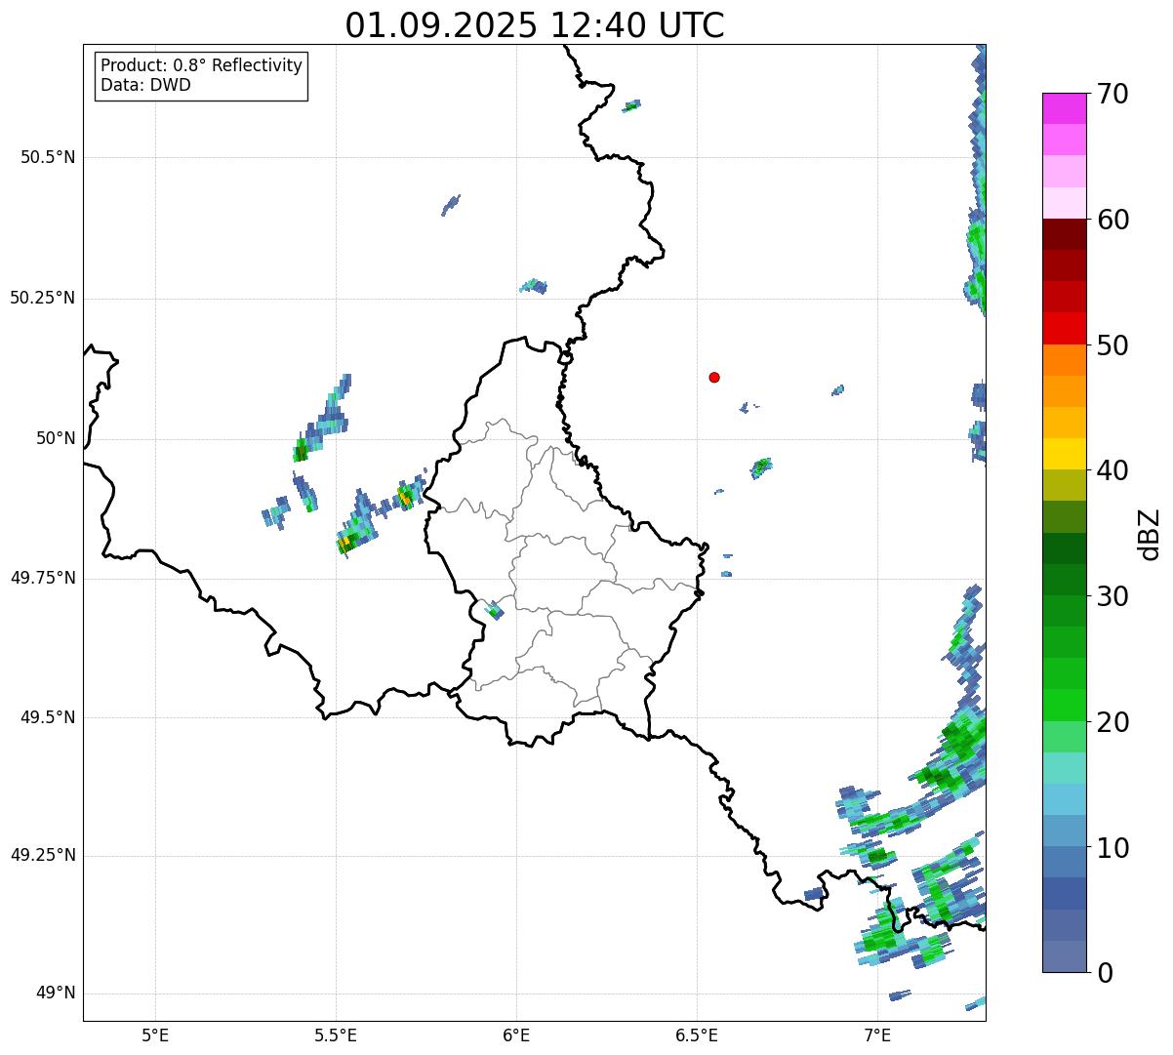Image resolution: width=1173 pixels, height=1055 pixels.
Task: Pick the yellow swatch just above 40 dBZ
Action: coord(1071,454)
